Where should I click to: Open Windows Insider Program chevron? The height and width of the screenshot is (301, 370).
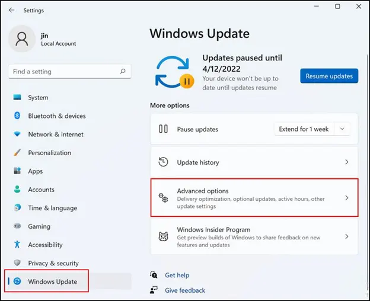347,236
